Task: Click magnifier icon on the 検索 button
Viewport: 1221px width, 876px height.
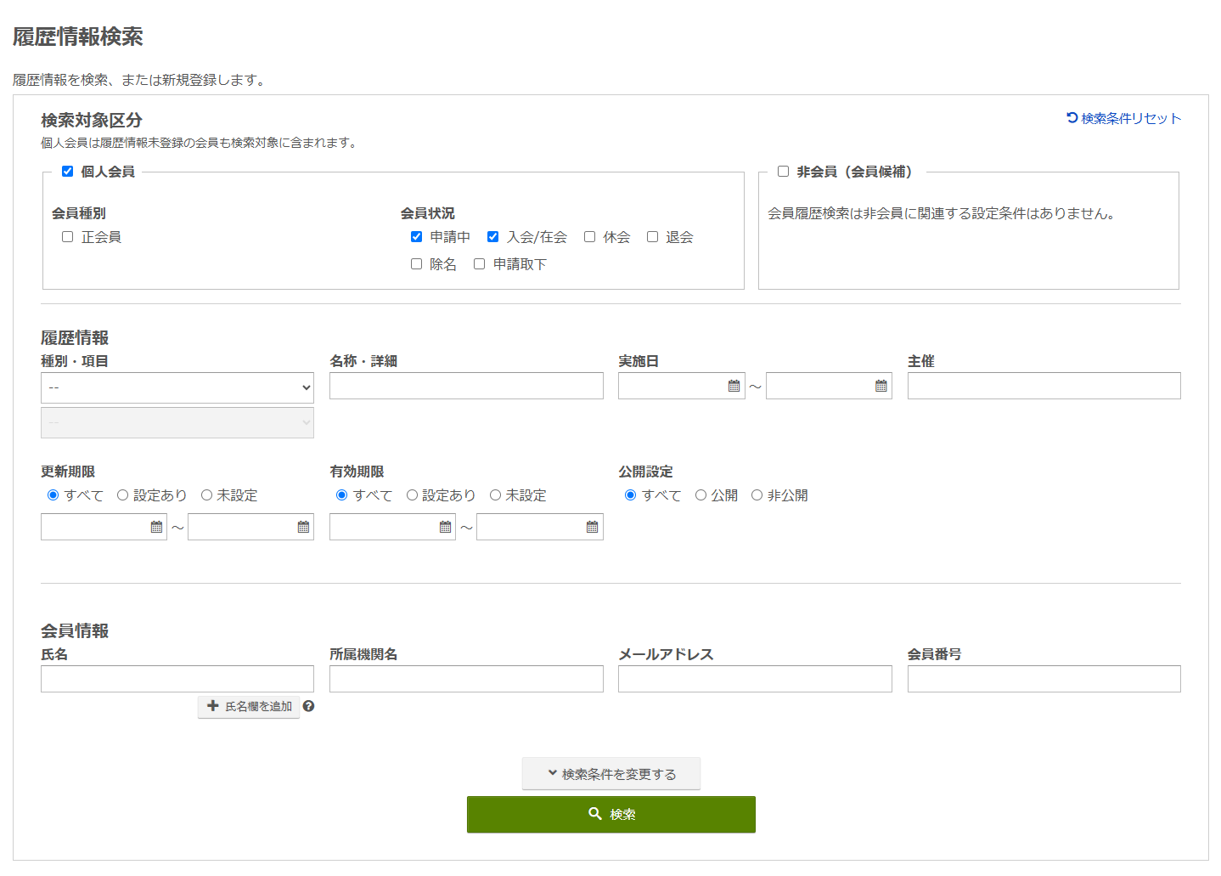Action: click(595, 813)
